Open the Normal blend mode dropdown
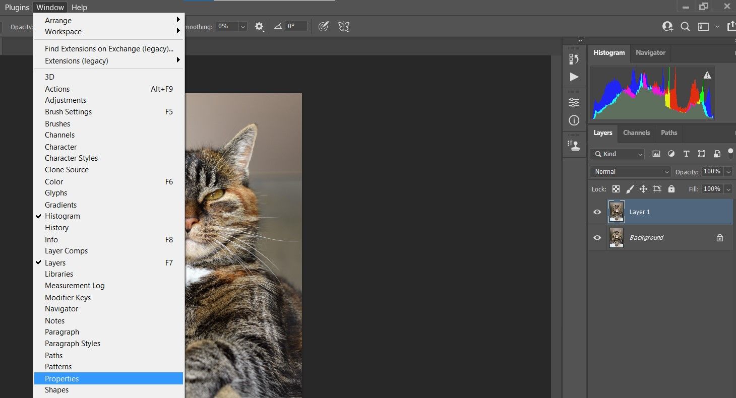736x398 pixels. point(630,172)
